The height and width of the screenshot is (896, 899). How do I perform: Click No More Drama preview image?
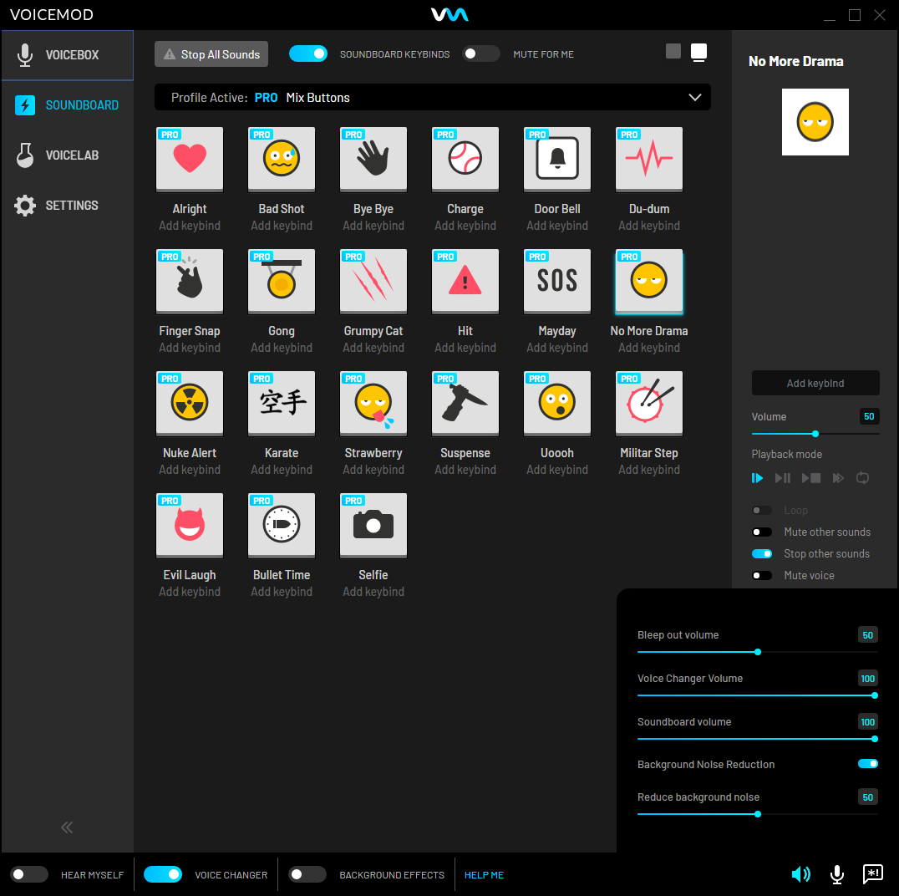tap(815, 121)
